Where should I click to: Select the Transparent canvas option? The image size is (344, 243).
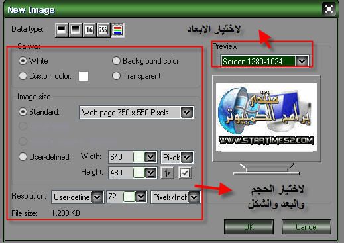[x=116, y=76]
